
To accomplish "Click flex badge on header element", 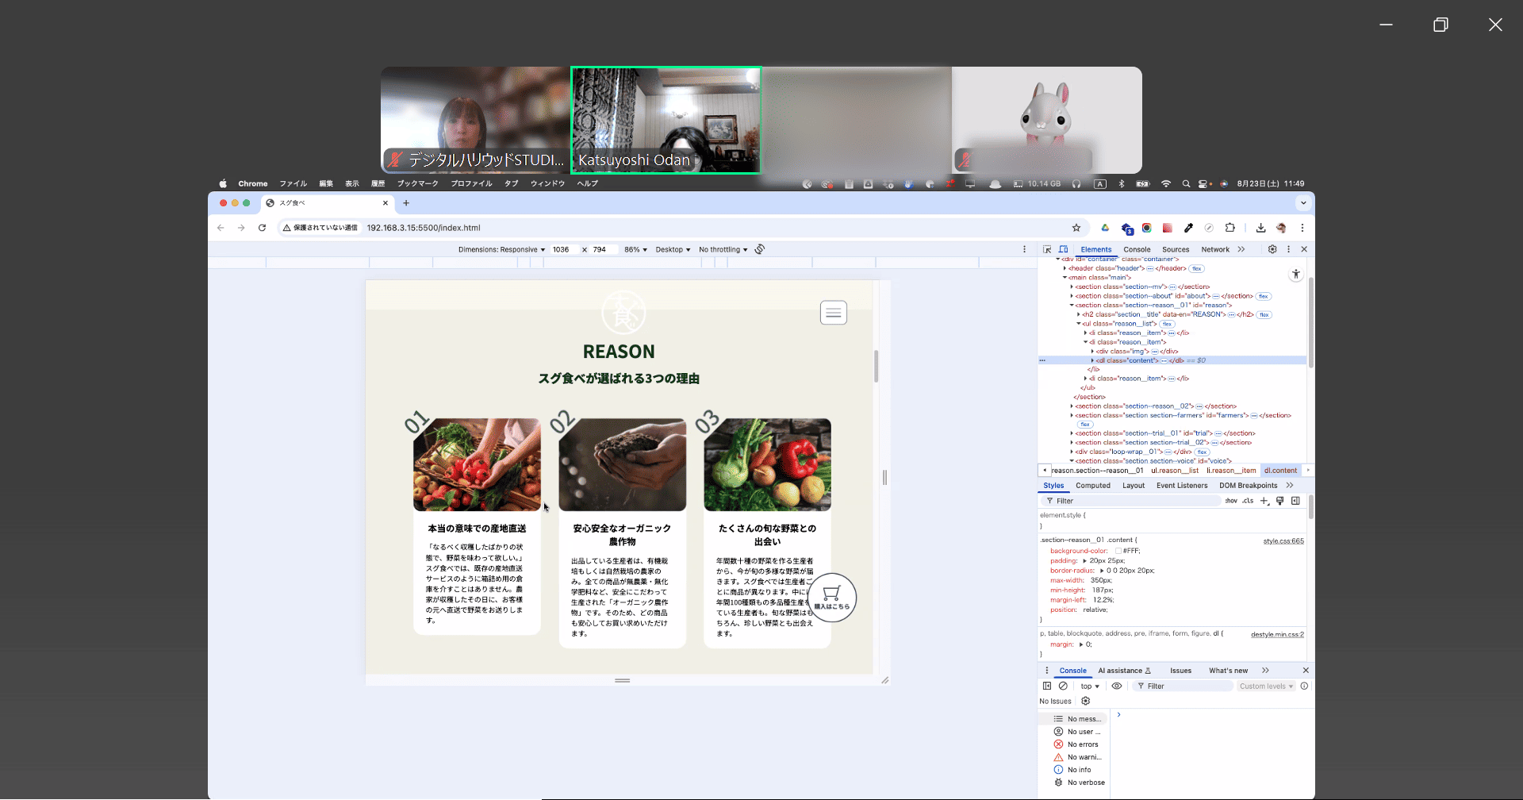I will [x=1196, y=269].
